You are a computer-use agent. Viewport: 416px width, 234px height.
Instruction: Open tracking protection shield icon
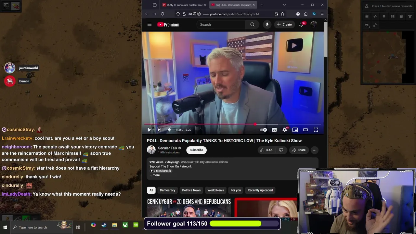(178, 14)
